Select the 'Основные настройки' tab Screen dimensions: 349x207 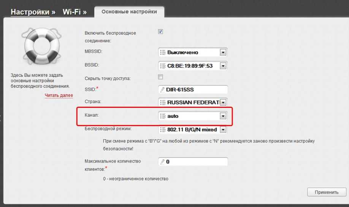coord(129,12)
